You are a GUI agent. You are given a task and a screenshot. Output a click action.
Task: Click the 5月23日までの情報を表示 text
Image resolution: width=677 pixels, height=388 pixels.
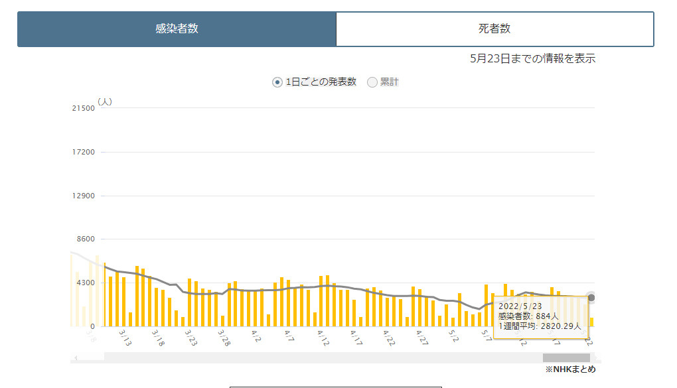(x=532, y=58)
